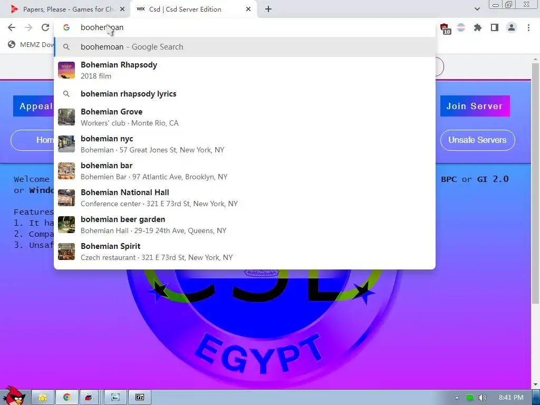Viewport: 540px width, 405px height.
Task: Open Chrome from the taskbar
Action: click(x=67, y=398)
